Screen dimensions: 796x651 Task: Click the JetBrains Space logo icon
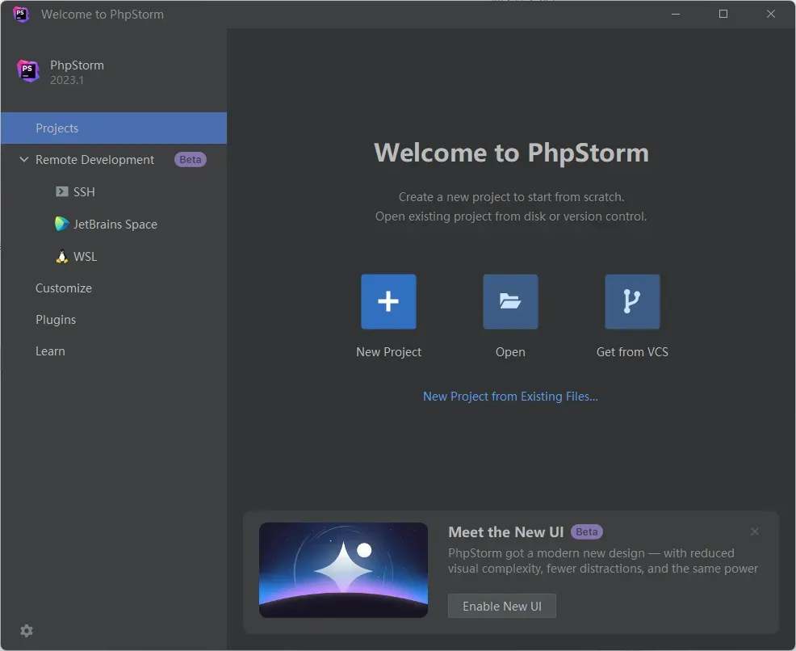point(61,224)
